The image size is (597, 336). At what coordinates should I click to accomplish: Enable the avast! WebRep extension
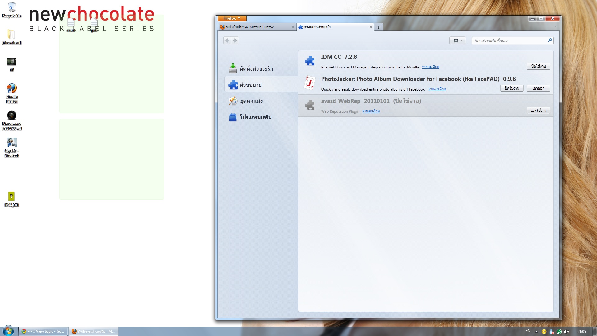coord(538,110)
